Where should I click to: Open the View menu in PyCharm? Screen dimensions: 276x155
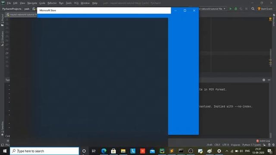22,3
